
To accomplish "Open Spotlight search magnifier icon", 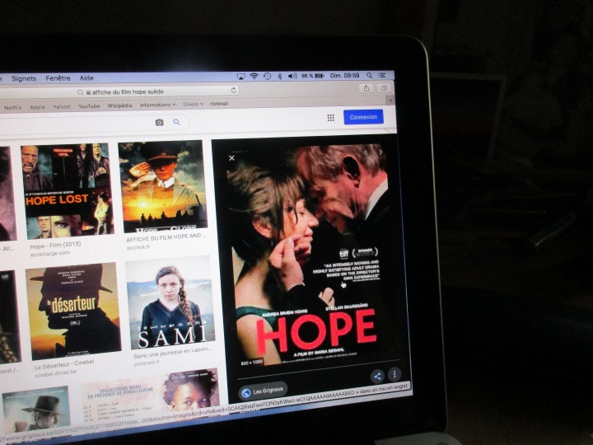I will point(370,75).
